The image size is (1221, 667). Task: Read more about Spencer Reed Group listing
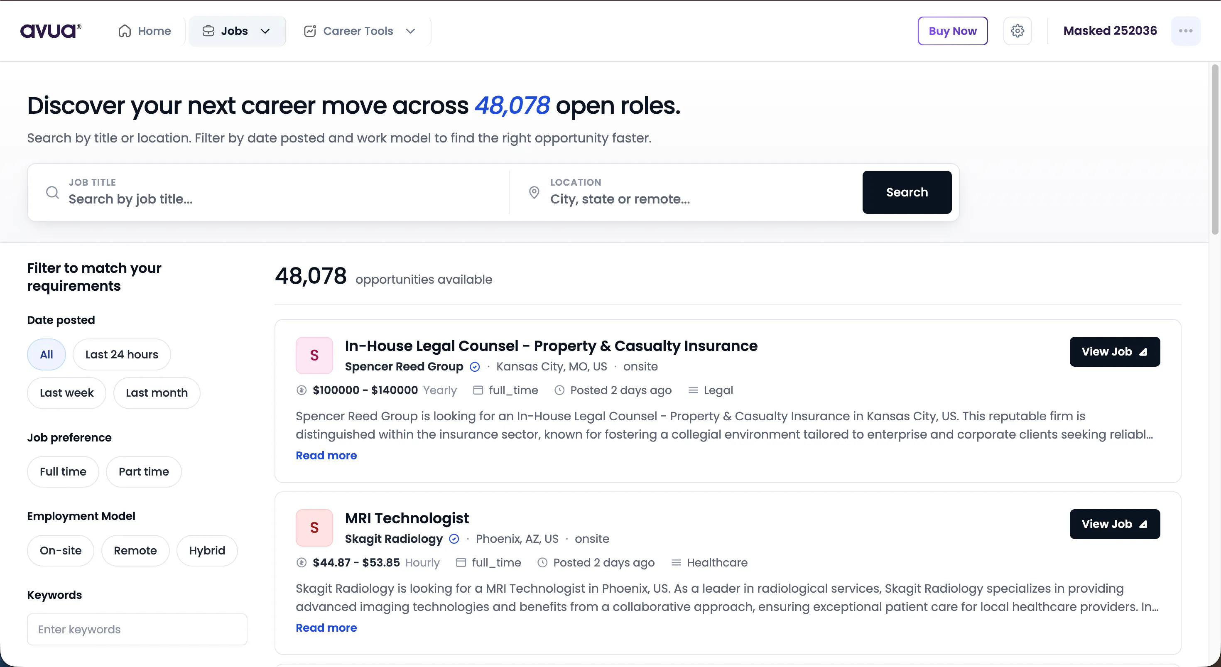click(x=326, y=455)
